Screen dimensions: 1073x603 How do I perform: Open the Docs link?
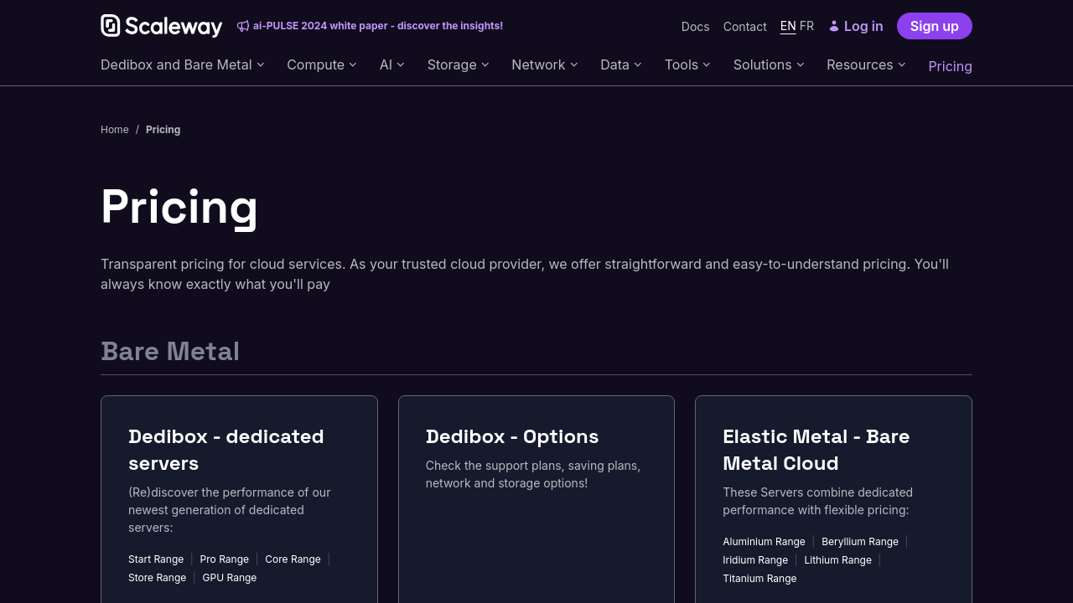pos(695,27)
